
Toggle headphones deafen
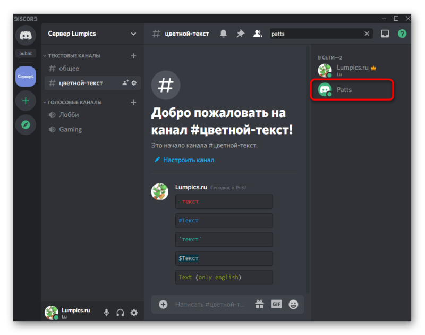point(121,313)
